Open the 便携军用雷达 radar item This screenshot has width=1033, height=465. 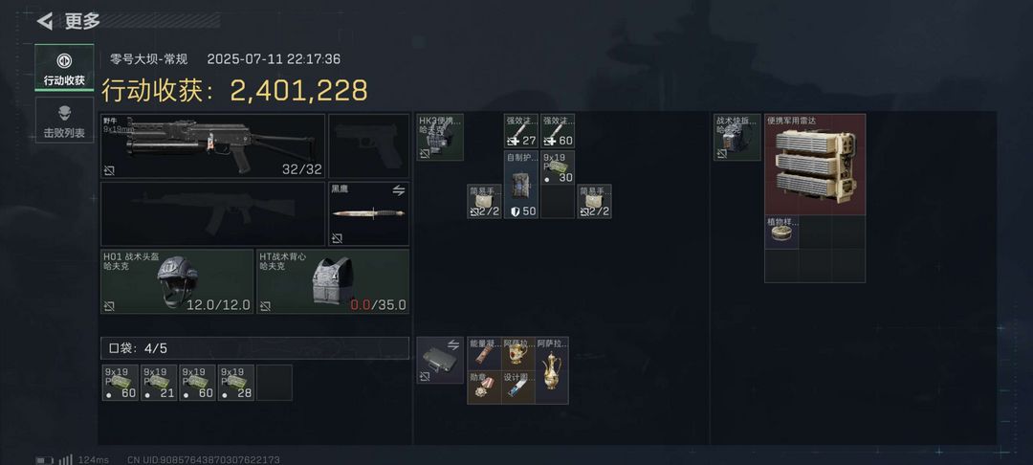click(x=815, y=165)
